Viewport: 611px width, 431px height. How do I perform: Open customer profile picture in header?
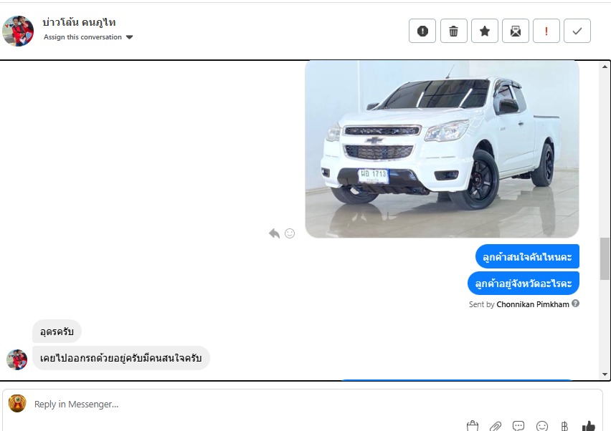tap(18, 31)
